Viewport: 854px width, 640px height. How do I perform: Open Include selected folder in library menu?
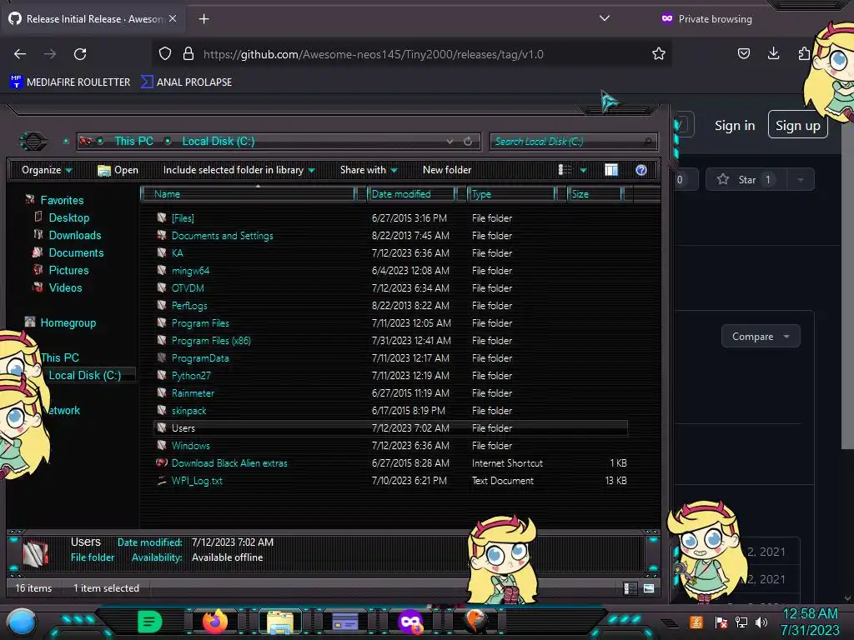[239, 170]
